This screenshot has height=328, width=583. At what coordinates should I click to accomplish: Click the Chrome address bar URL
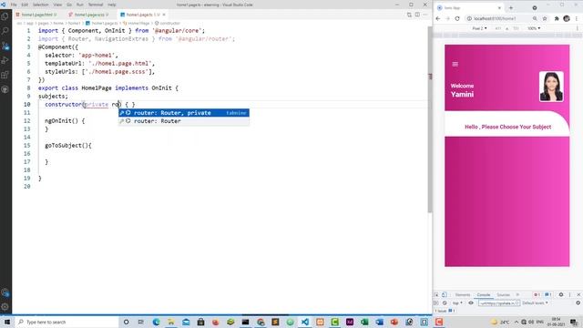tap(495, 18)
